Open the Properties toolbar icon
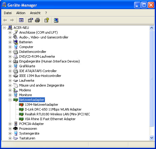The image size is (156, 149). point(31,20)
